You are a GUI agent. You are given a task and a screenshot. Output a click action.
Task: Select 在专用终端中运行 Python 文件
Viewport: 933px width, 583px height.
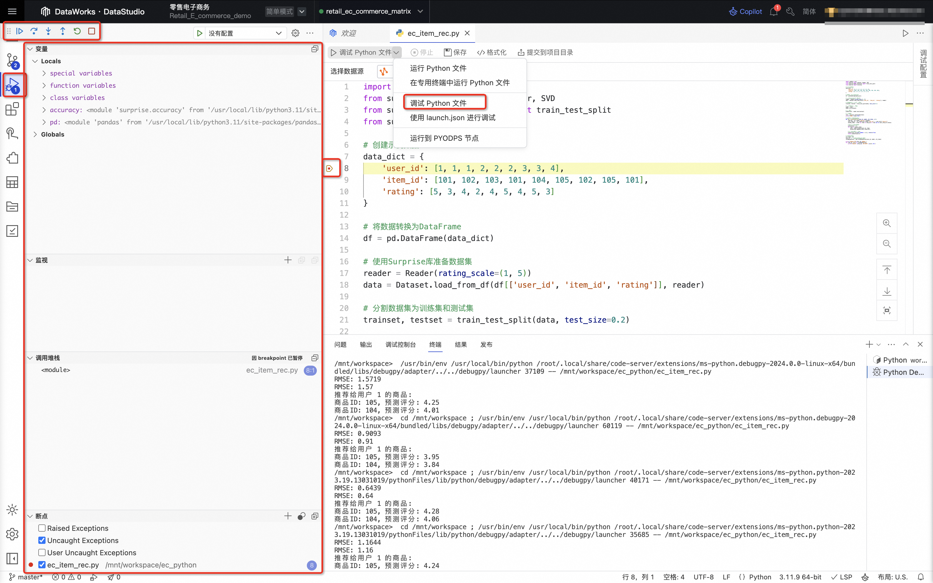point(460,82)
